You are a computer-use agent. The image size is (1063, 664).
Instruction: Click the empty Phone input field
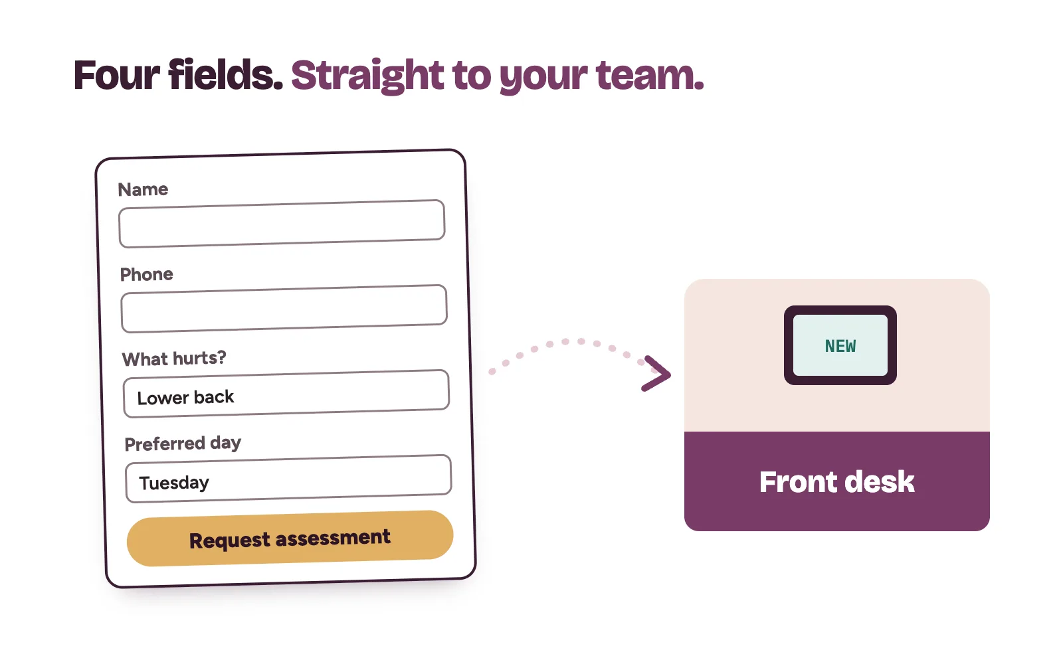tap(284, 309)
